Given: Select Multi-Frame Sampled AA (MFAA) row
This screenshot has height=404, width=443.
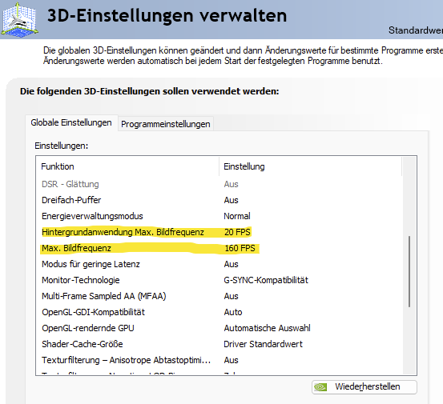Looking at the screenshot, I should 219,296.
